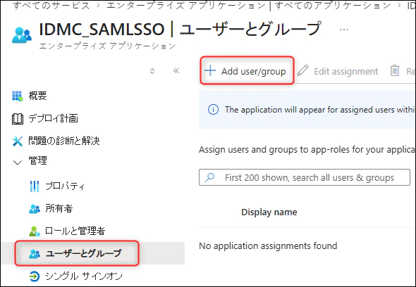Click the plus icon for Add user/group
This screenshot has width=416, height=287.
pos(210,71)
